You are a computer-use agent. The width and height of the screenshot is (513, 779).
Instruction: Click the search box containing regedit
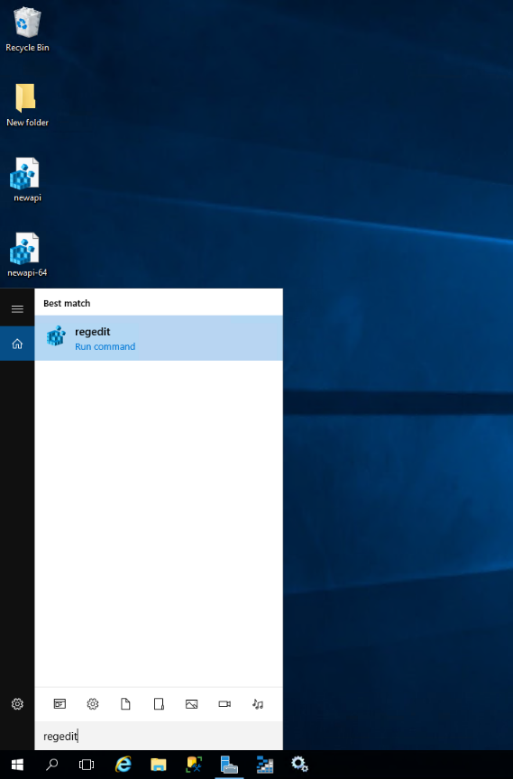(x=159, y=736)
